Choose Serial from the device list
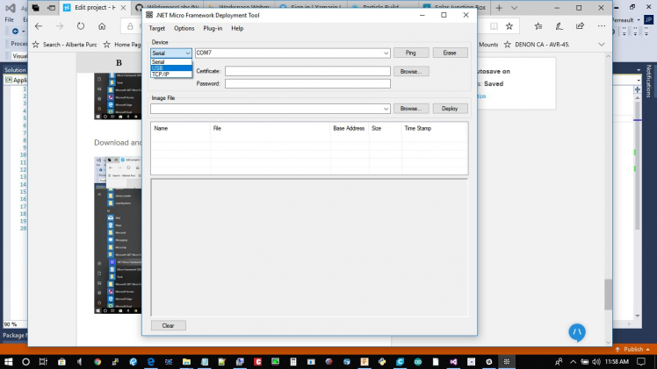 tap(171, 61)
